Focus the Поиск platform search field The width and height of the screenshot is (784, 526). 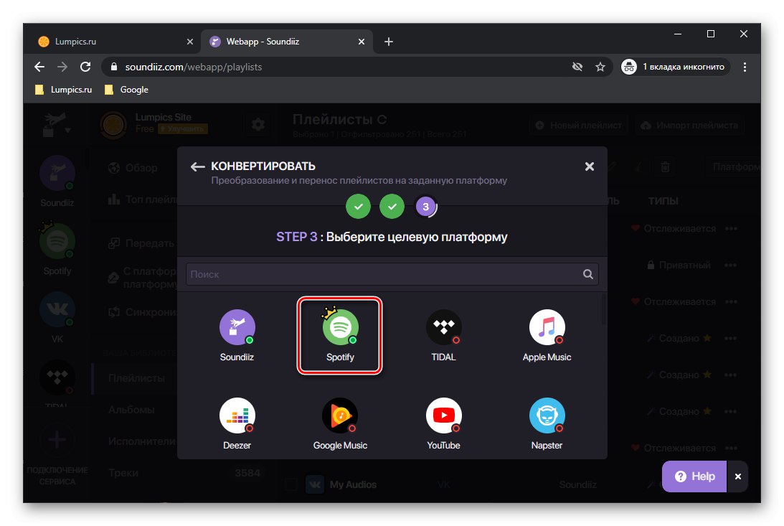pos(392,274)
